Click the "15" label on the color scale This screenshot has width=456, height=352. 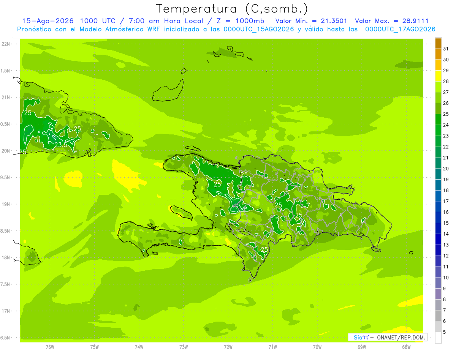pyautogui.click(x=446, y=223)
